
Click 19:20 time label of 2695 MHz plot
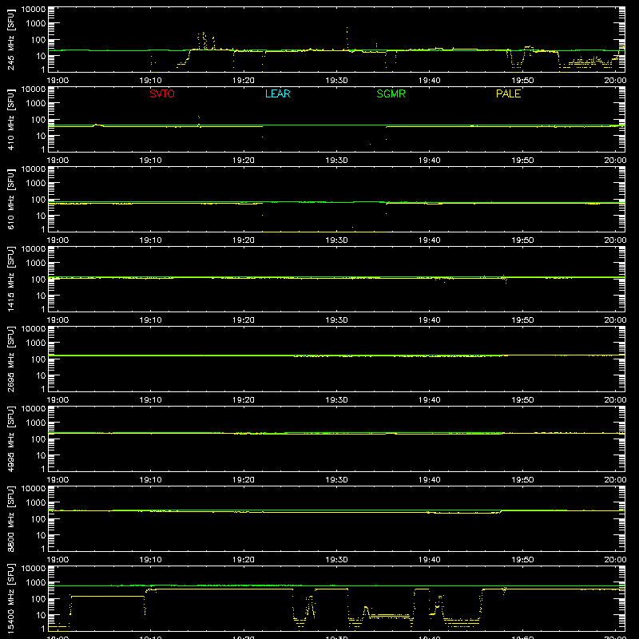pos(244,400)
